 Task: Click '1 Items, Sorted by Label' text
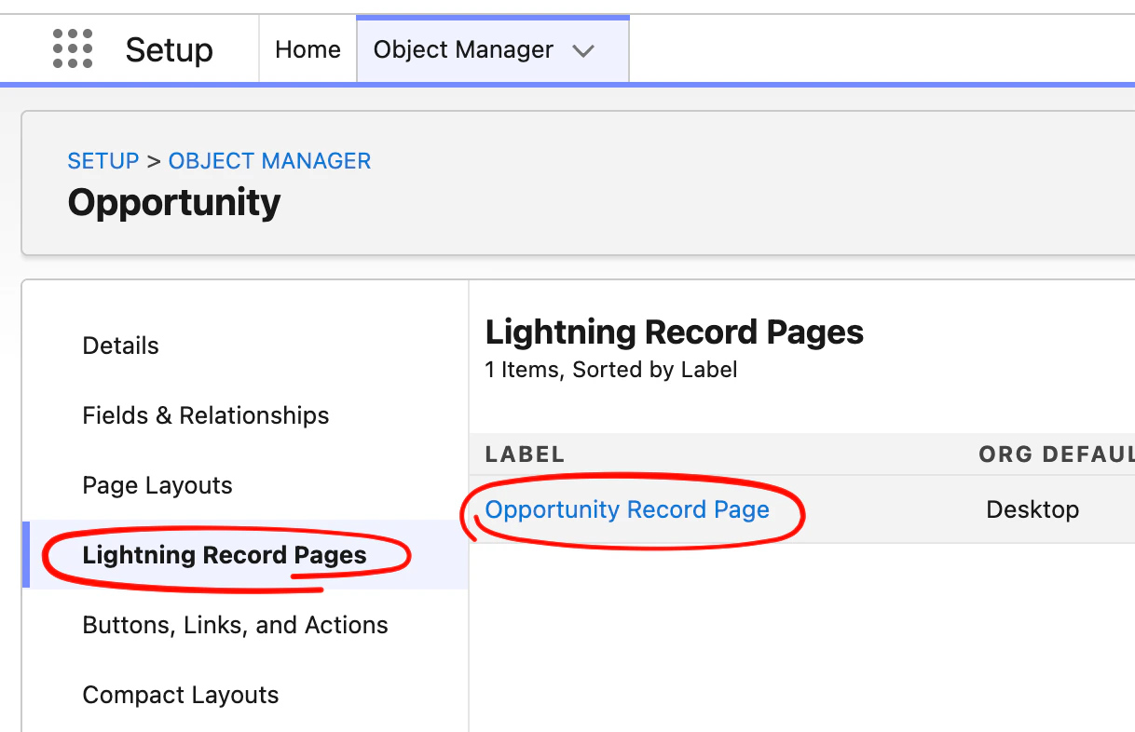(x=611, y=370)
